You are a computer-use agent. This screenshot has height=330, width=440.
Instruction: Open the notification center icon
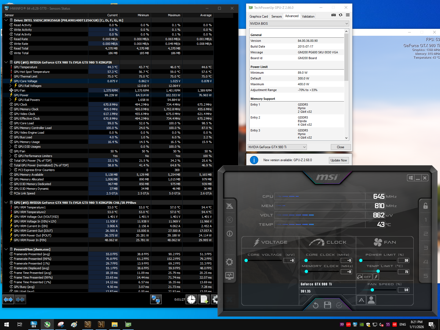pos(431,325)
